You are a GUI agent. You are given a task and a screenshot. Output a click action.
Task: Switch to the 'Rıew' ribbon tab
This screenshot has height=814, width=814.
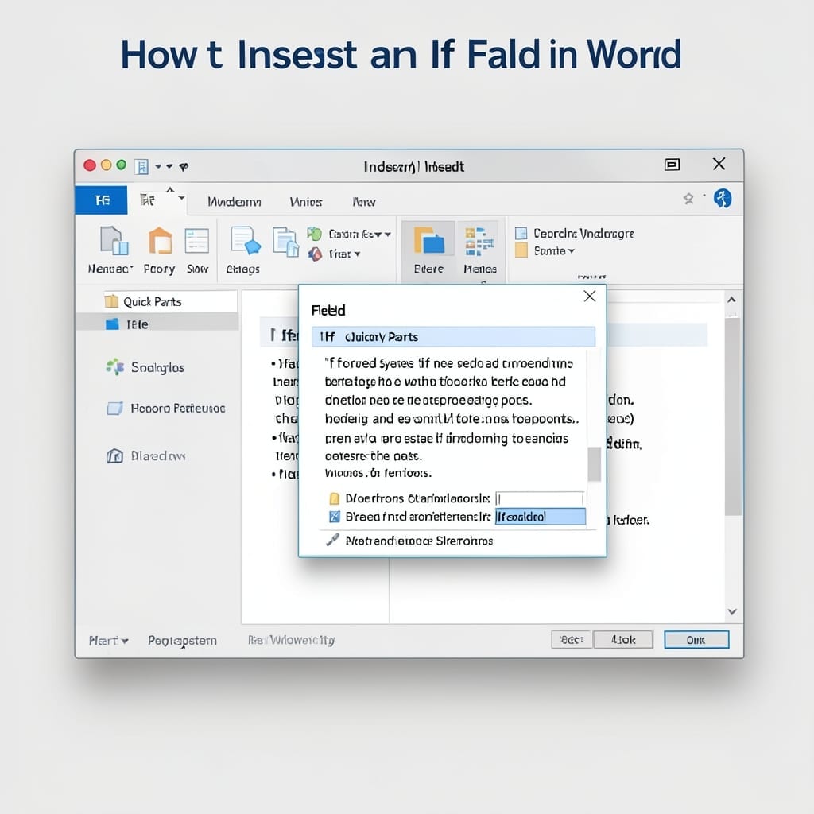[x=364, y=202]
